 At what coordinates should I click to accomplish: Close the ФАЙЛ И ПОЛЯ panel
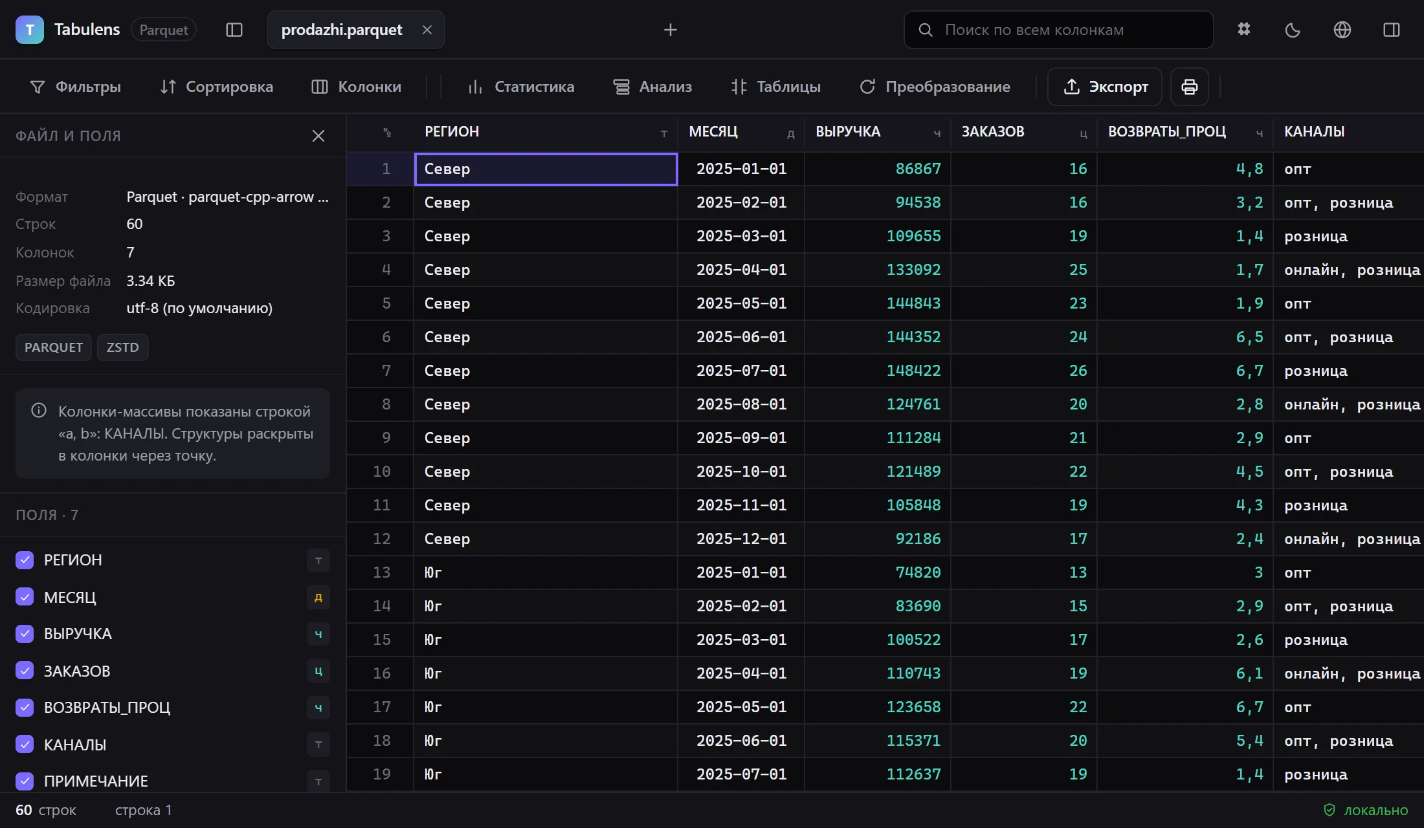point(318,136)
